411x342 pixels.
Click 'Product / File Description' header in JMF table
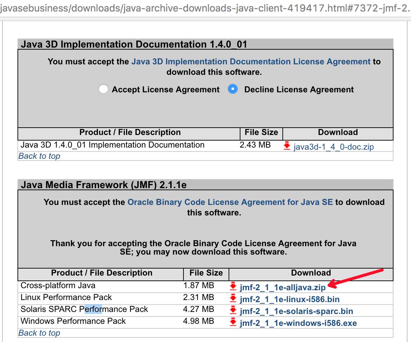point(102,273)
